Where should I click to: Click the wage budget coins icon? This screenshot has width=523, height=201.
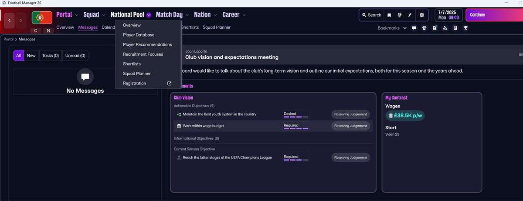pyautogui.click(x=179, y=126)
